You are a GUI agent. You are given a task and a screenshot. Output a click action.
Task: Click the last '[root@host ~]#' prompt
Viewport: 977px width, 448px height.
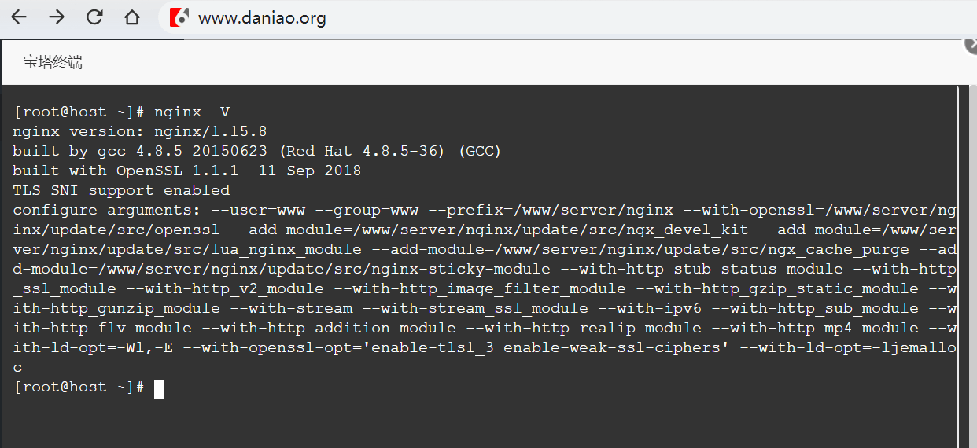point(79,387)
